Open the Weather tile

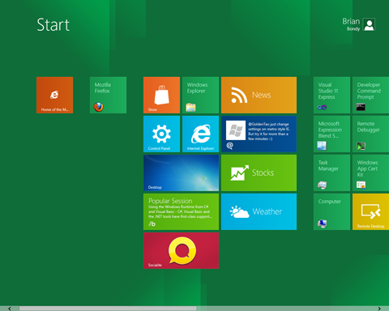[259, 211]
